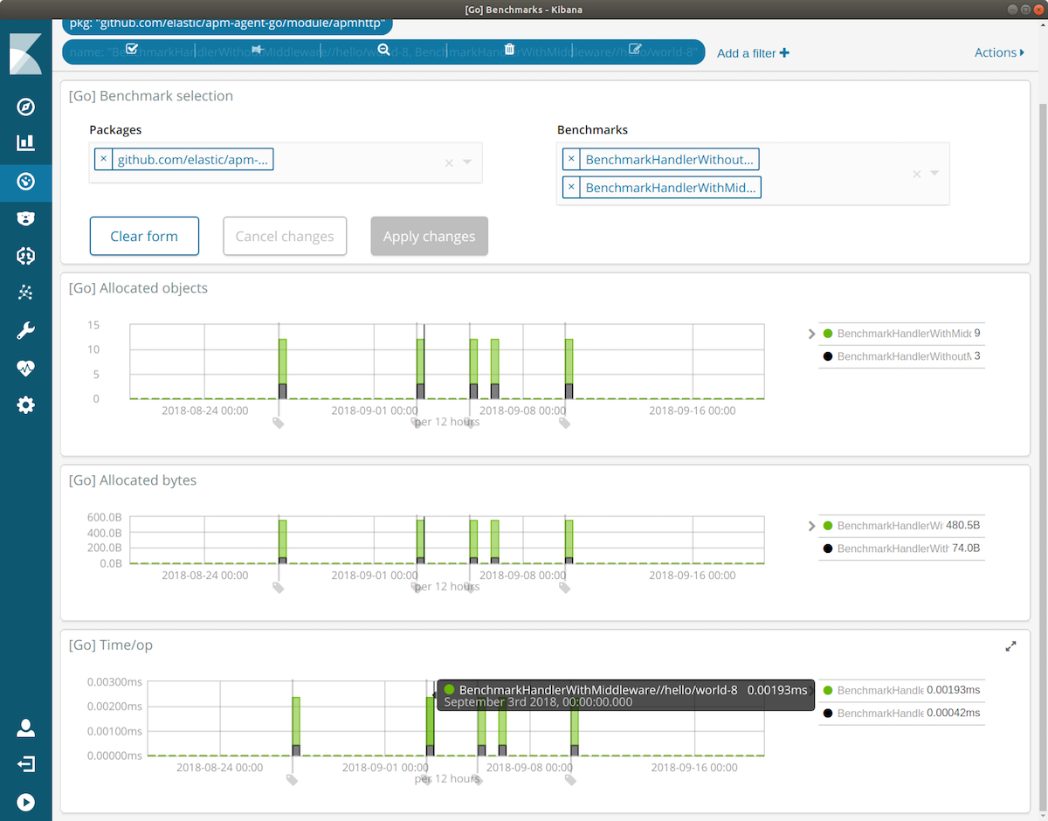Click rightmost annotation tag under Allocated objects

(564, 422)
